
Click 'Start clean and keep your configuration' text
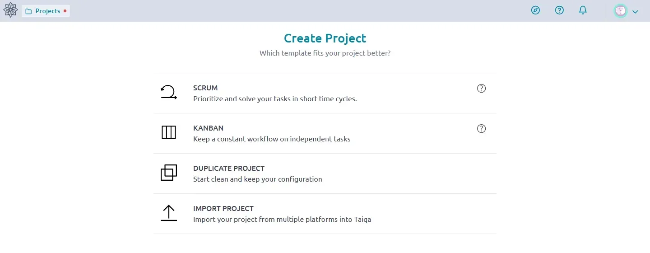[258, 179]
